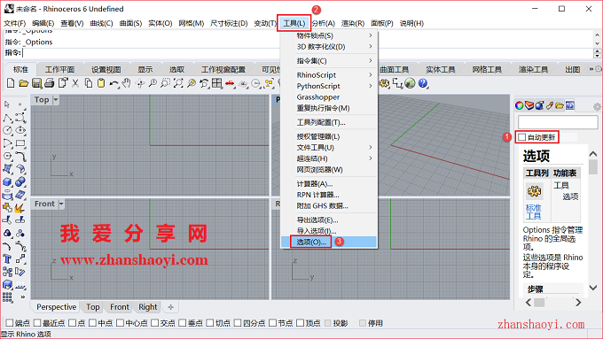Toggle the 中点 object snap checkbox
Viewport: 603px width, 339px height.
(93, 323)
